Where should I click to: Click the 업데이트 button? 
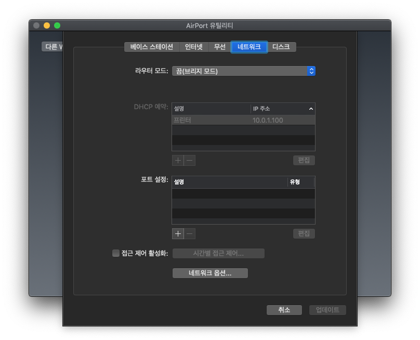pyautogui.click(x=327, y=310)
